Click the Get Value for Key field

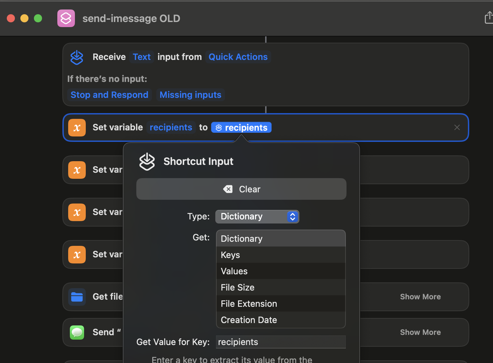click(x=280, y=342)
